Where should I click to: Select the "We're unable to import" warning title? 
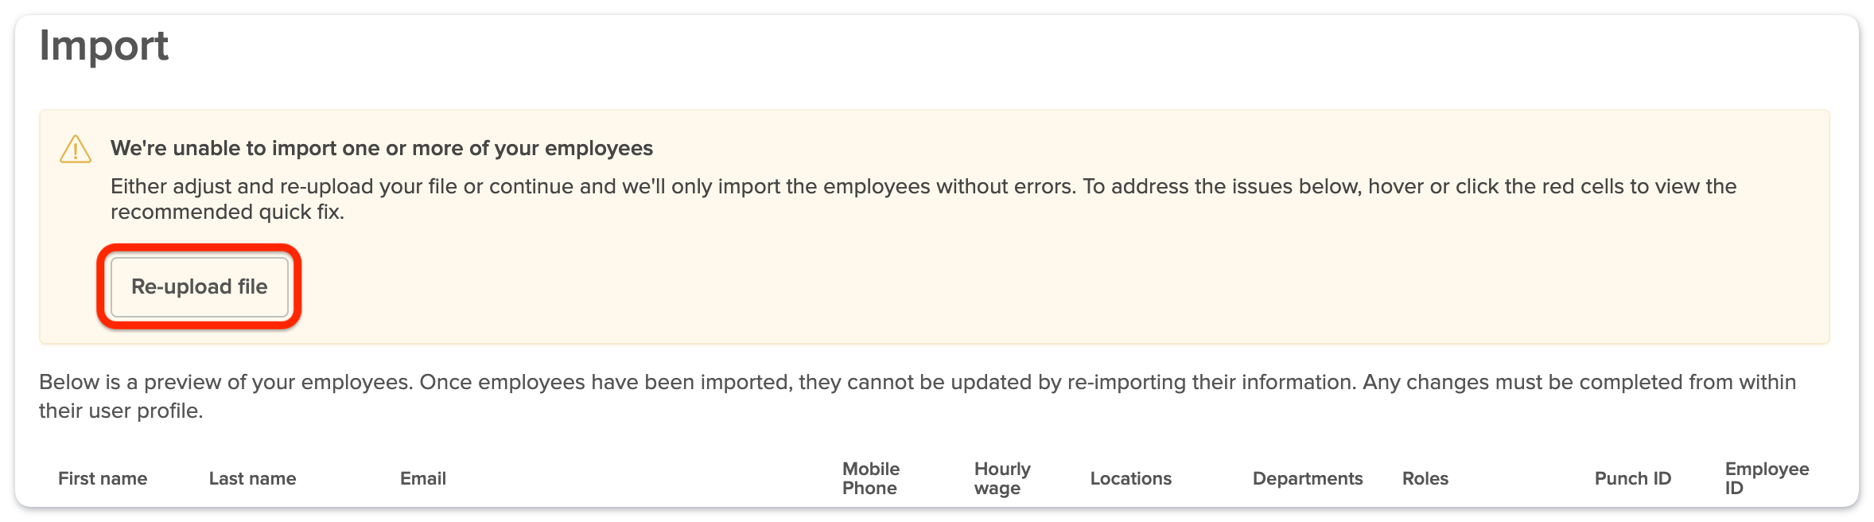click(381, 148)
